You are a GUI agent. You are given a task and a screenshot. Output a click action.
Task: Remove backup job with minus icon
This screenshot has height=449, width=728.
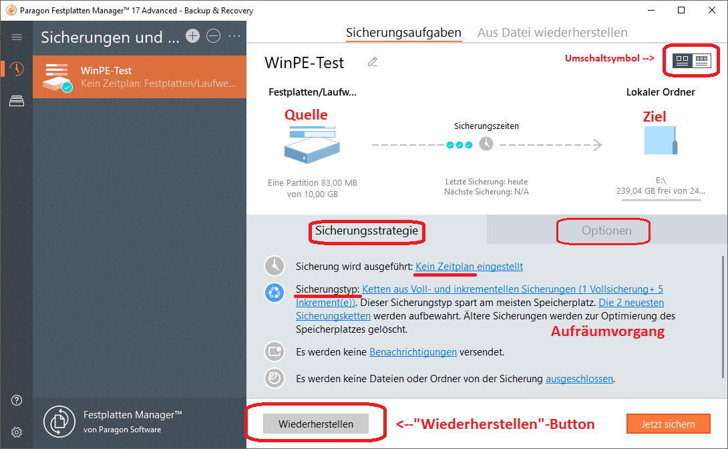pyautogui.click(x=213, y=36)
